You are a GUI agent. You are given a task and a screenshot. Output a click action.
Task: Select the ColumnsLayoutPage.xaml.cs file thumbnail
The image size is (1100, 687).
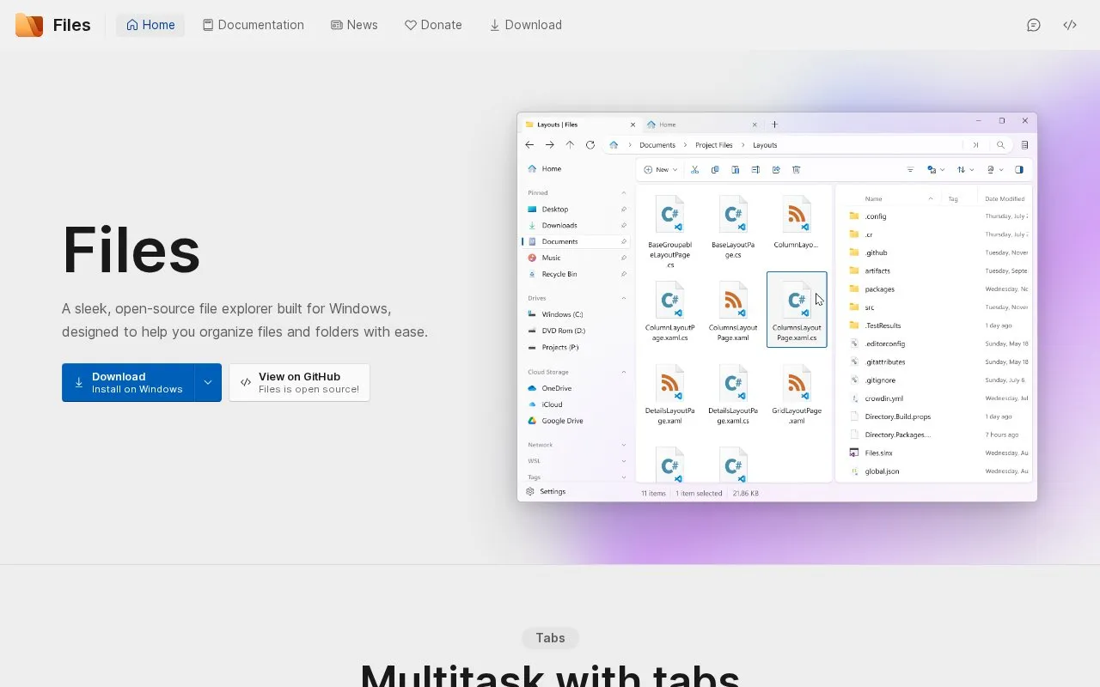797,309
